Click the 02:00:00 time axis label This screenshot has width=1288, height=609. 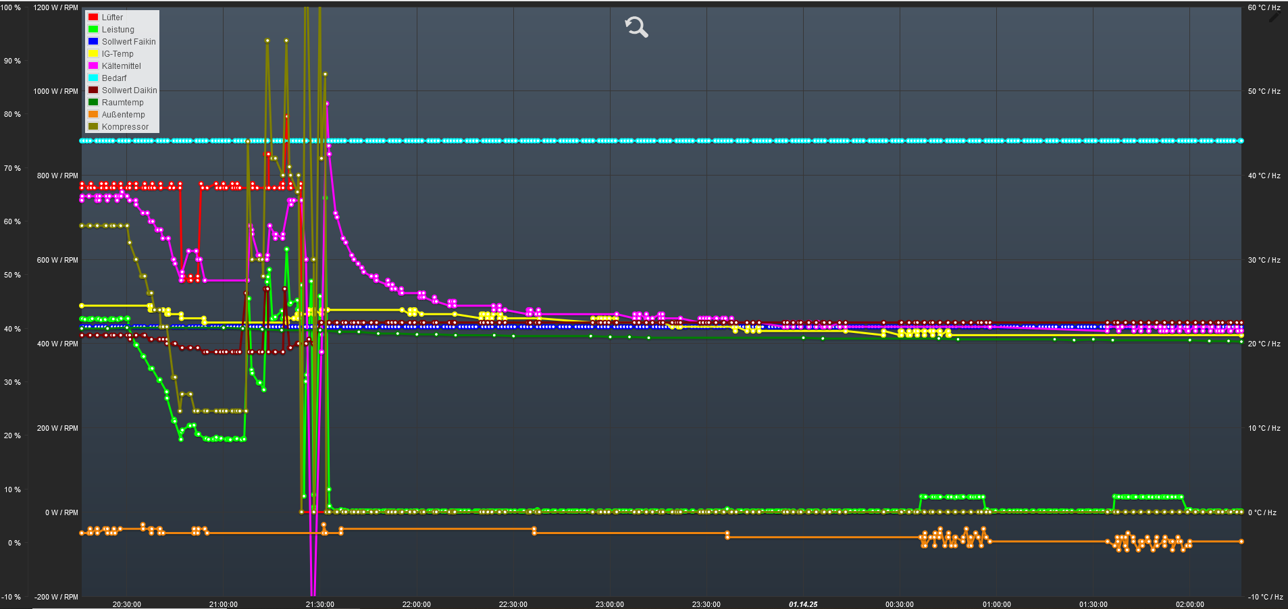pyautogui.click(x=1189, y=604)
